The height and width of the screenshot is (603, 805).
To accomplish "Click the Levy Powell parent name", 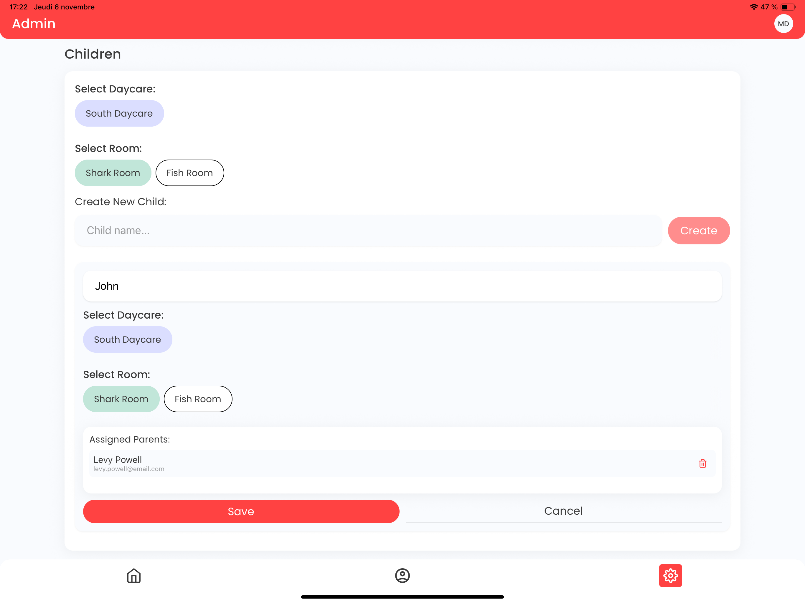I will click(x=118, y=460).
